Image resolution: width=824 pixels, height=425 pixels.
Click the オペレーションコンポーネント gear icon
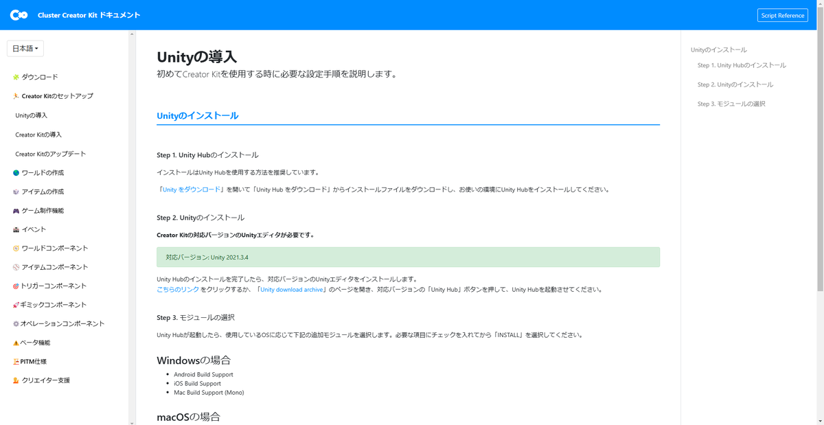point(16,323)
